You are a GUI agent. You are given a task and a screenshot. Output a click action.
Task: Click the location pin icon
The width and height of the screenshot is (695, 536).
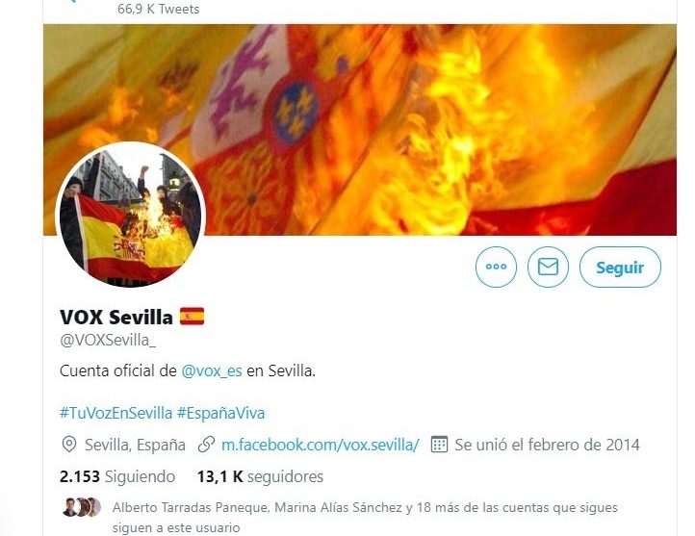coord(68,445)
